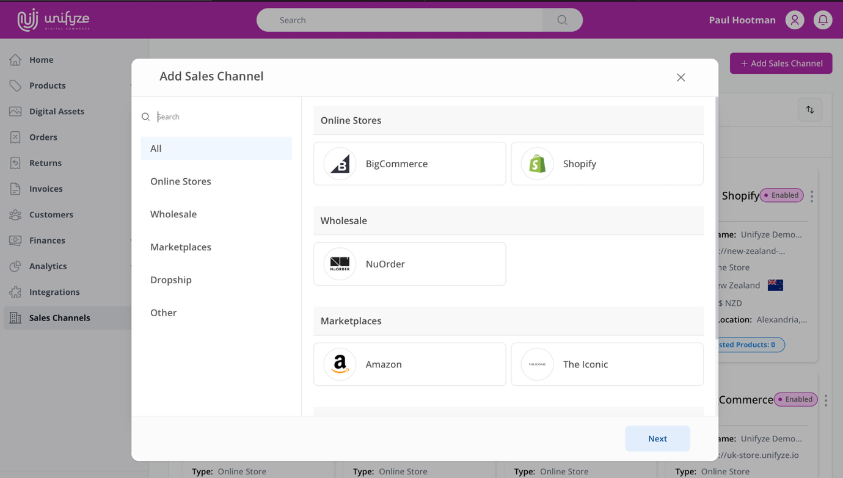Choose The Iconic channel card
This screenshot has height=478, width=843.
[607, 364]
